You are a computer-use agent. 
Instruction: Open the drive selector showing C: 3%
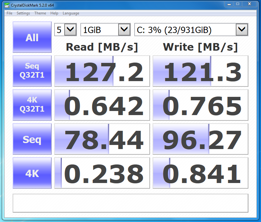click(x=191, y=30)
